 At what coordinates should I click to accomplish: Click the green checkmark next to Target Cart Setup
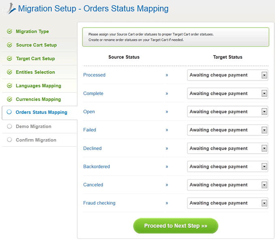click(9, 58)
